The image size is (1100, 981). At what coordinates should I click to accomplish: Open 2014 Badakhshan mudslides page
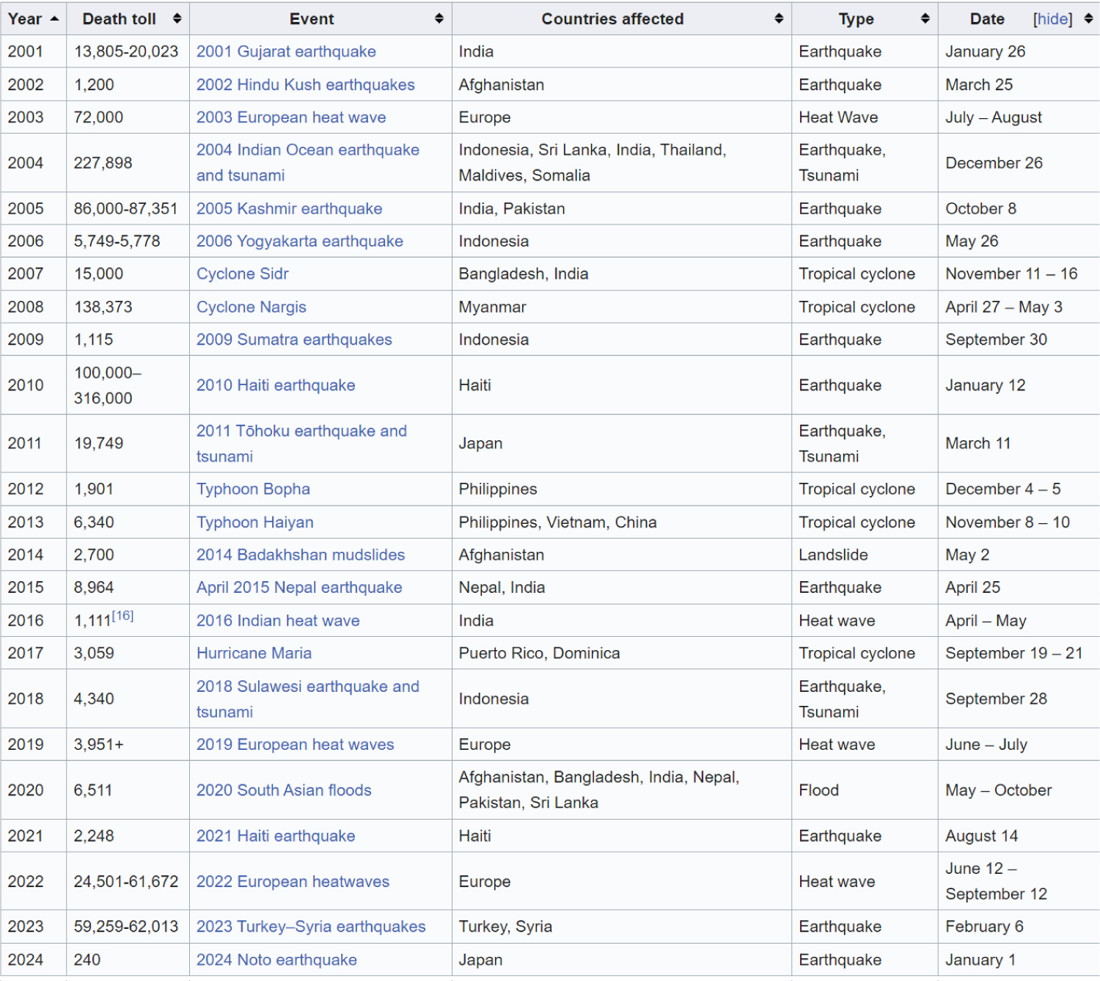pyautogui.click(x=301, y=555)
